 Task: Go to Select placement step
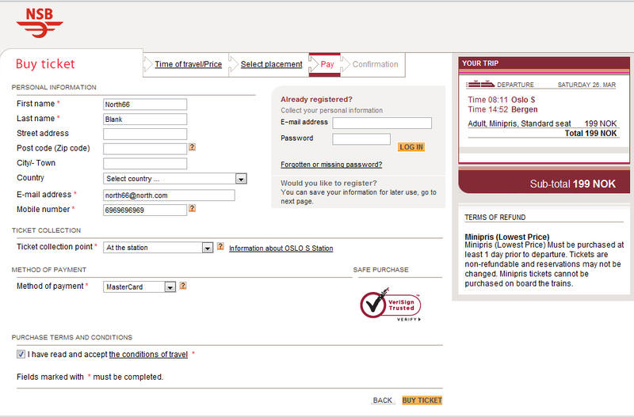tap(271, 64)
